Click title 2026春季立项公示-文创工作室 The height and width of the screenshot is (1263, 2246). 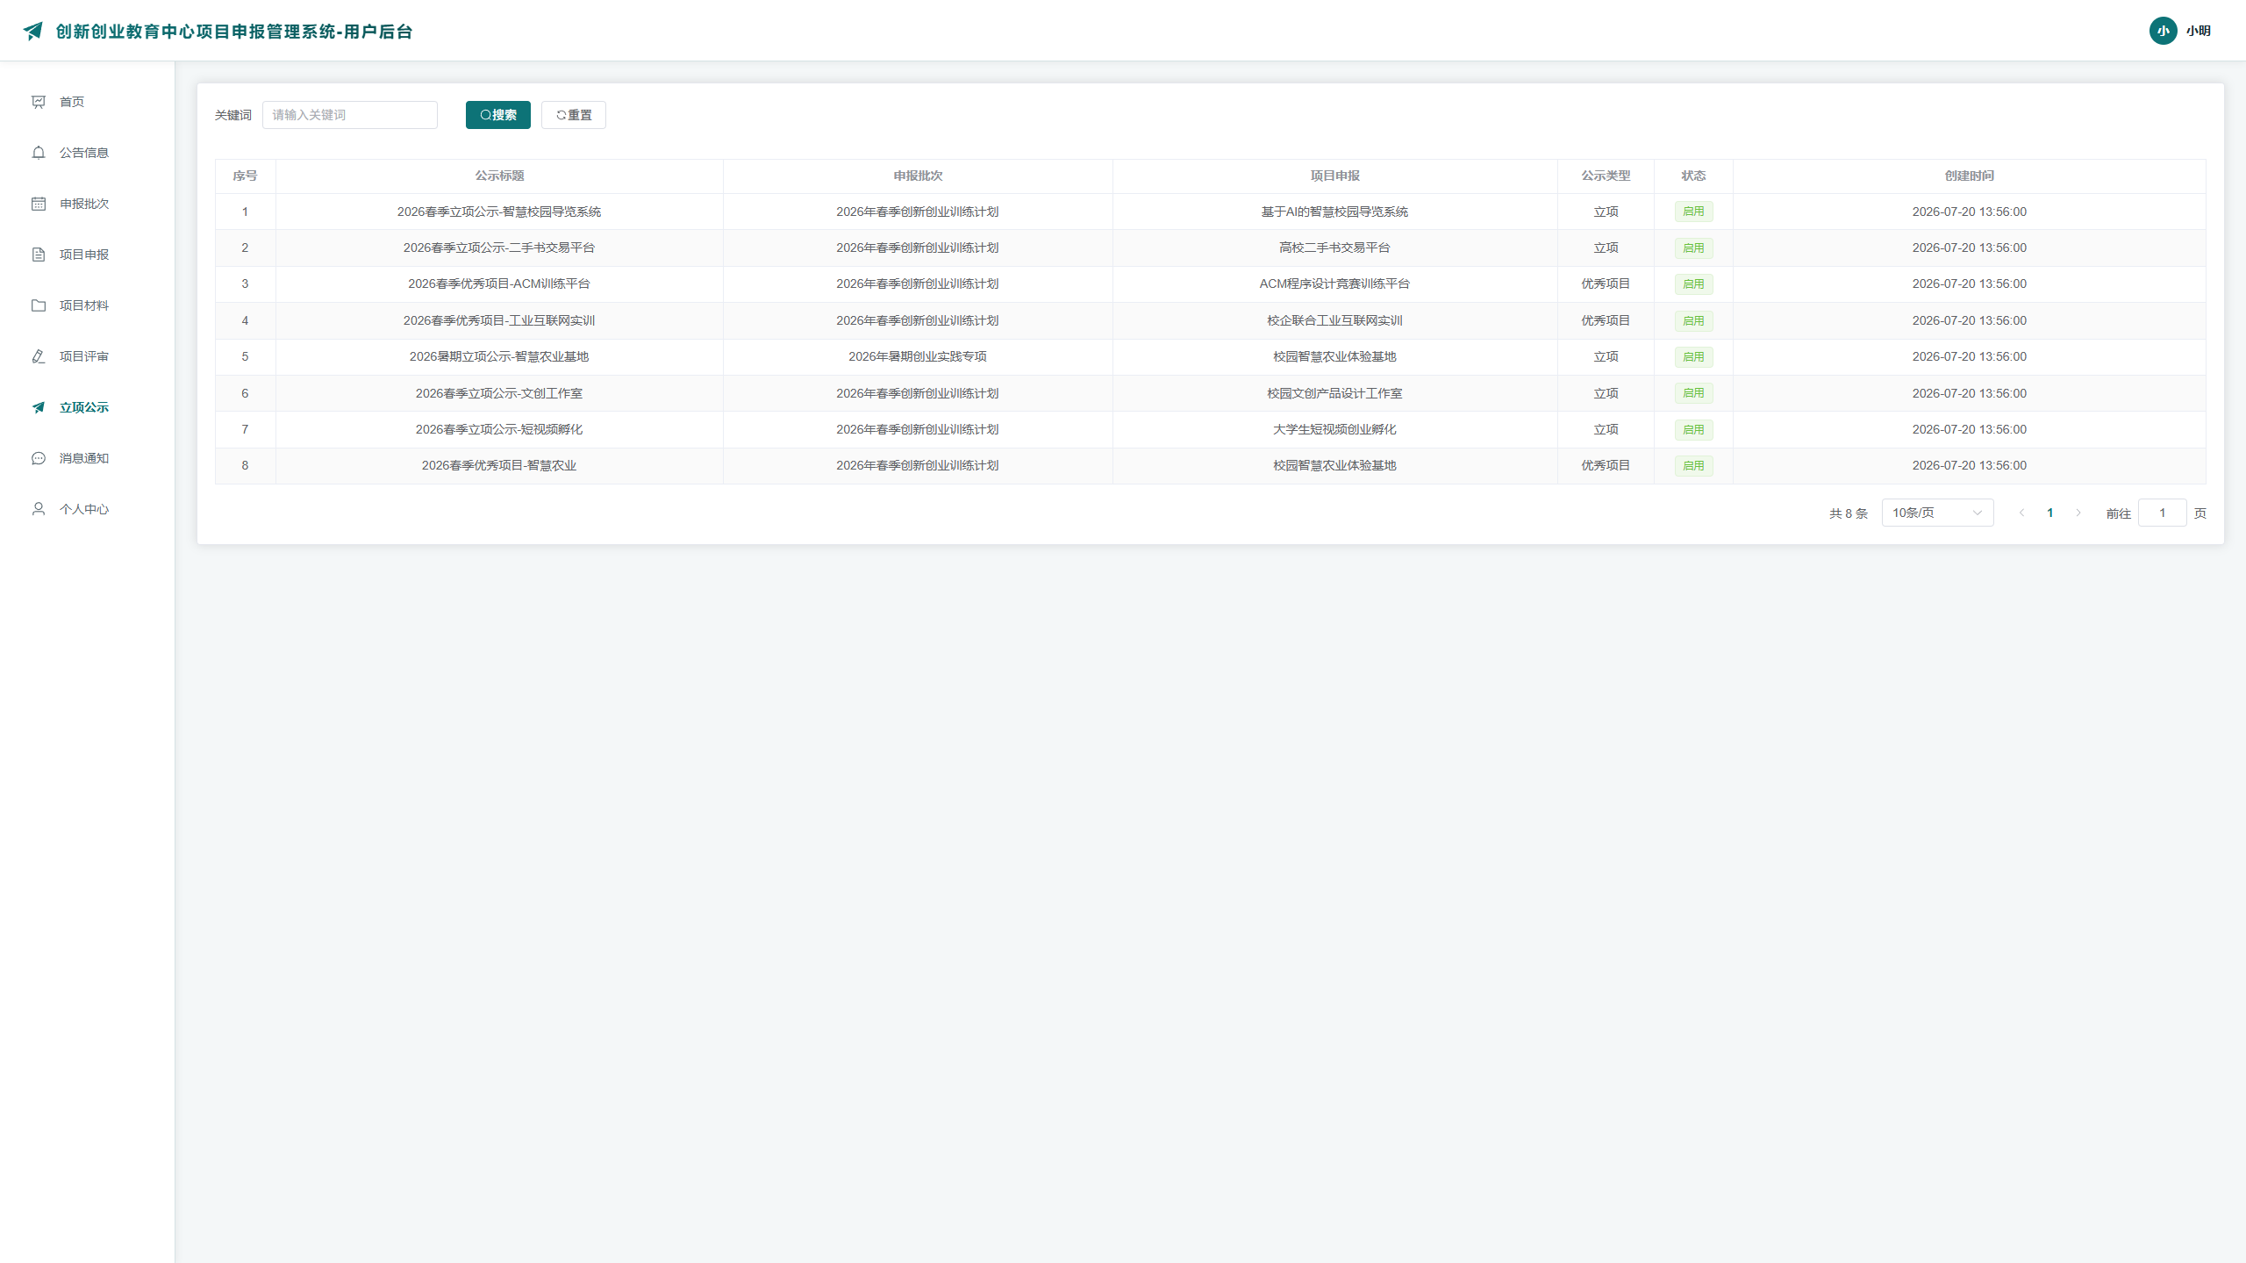pos(499,393)
